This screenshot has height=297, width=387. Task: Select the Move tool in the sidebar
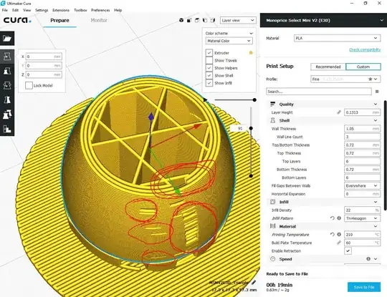(7, 57)
